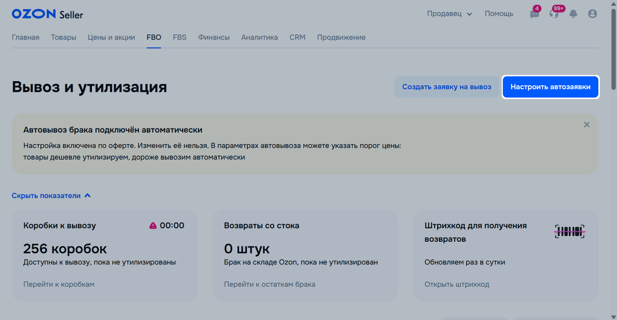Click Создать заявку на вывоз button
This screenshot has width=617, height=320.
click(x=447, y=87)
